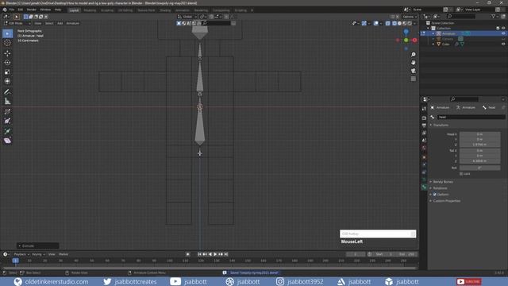This screenshot has width=508, height=286.
Task: Click the outliner search field
Action: 461,16
